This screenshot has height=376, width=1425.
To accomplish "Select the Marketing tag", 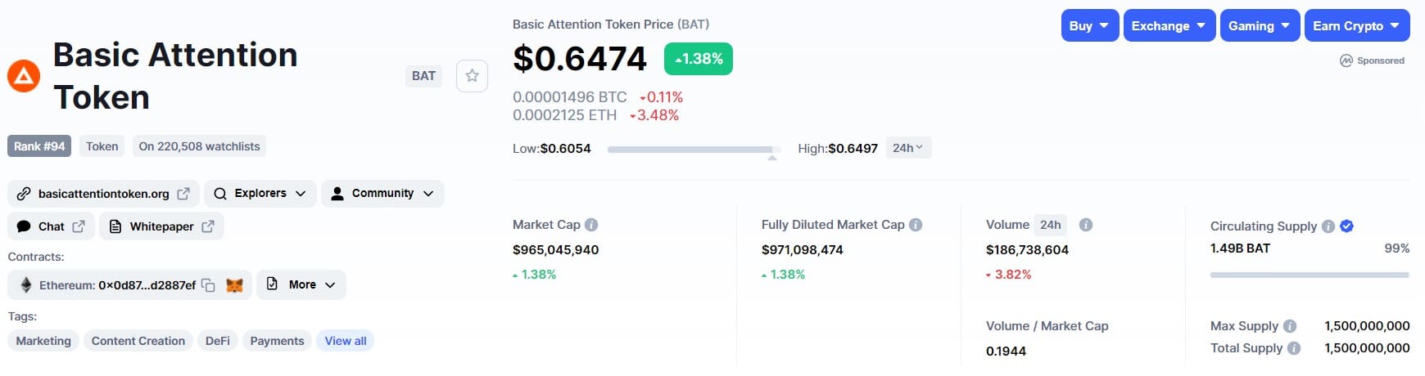I will pos(43,341).
